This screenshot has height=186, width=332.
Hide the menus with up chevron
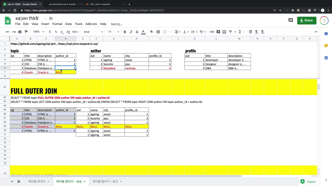tap(316, 32)
